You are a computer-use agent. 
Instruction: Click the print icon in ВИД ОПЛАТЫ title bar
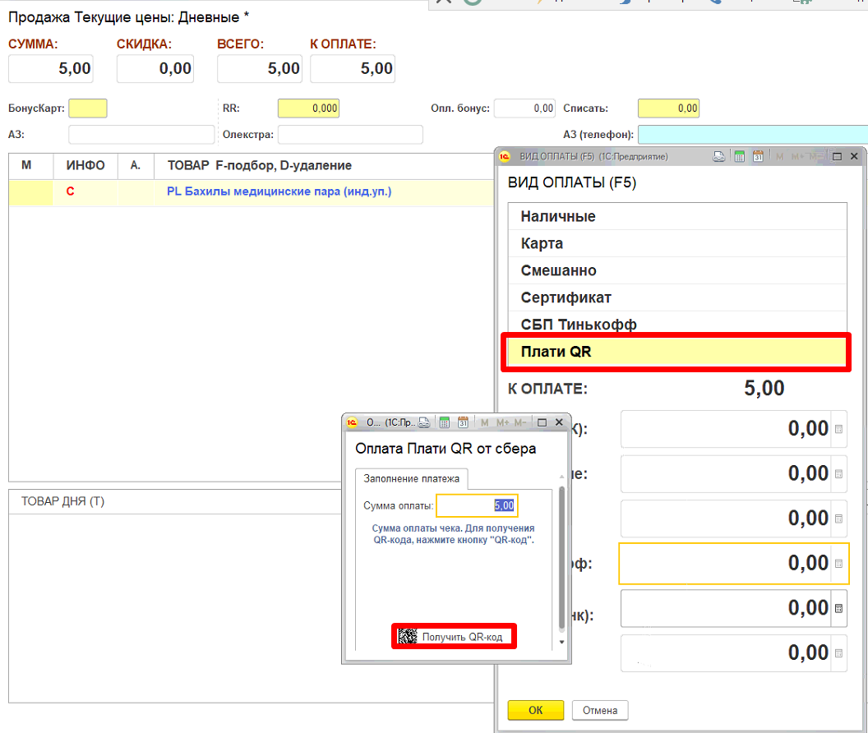tap(718, 156)
